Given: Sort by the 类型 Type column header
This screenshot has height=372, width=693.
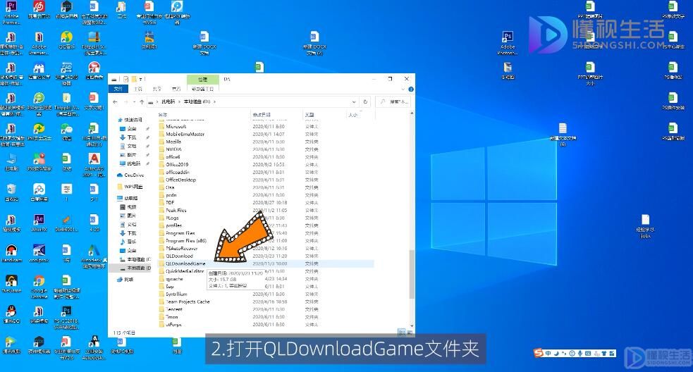Looking at the screenshot, I should 309,115.
